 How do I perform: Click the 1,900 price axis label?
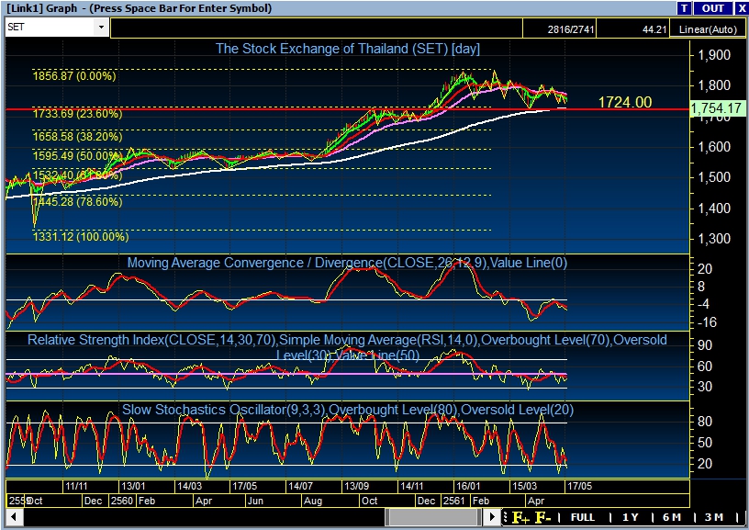[714, 55]
